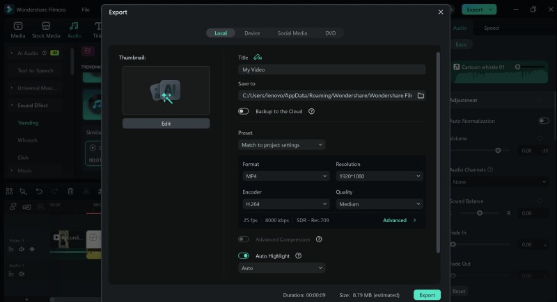Open the Save to folder browser
Image resolution: width=557 pixels, height=302 pixels.
click(x=421, y=95)
